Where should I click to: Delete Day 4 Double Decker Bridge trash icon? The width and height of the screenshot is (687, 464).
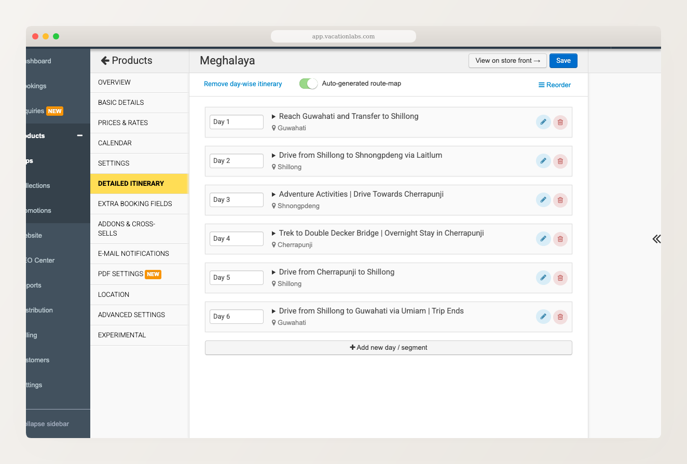point(560,239)
